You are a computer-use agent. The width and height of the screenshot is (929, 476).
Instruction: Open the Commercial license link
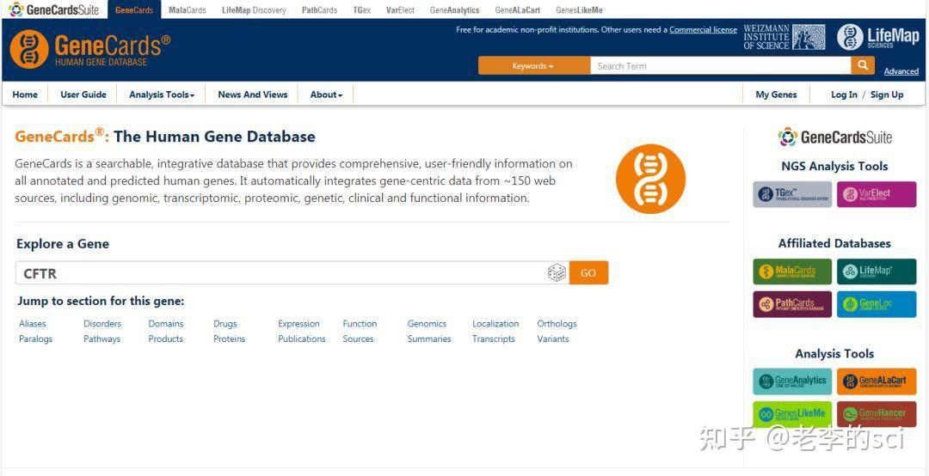(704, 29)
